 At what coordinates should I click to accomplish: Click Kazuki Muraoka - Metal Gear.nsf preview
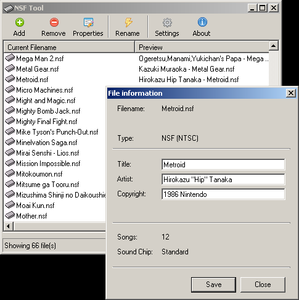tap(187, 69)
